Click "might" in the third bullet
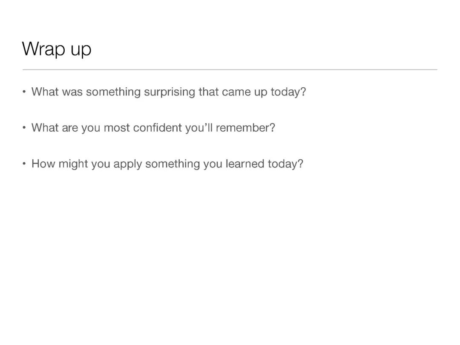Screen dimensions: 460x345 pos(73,164)
